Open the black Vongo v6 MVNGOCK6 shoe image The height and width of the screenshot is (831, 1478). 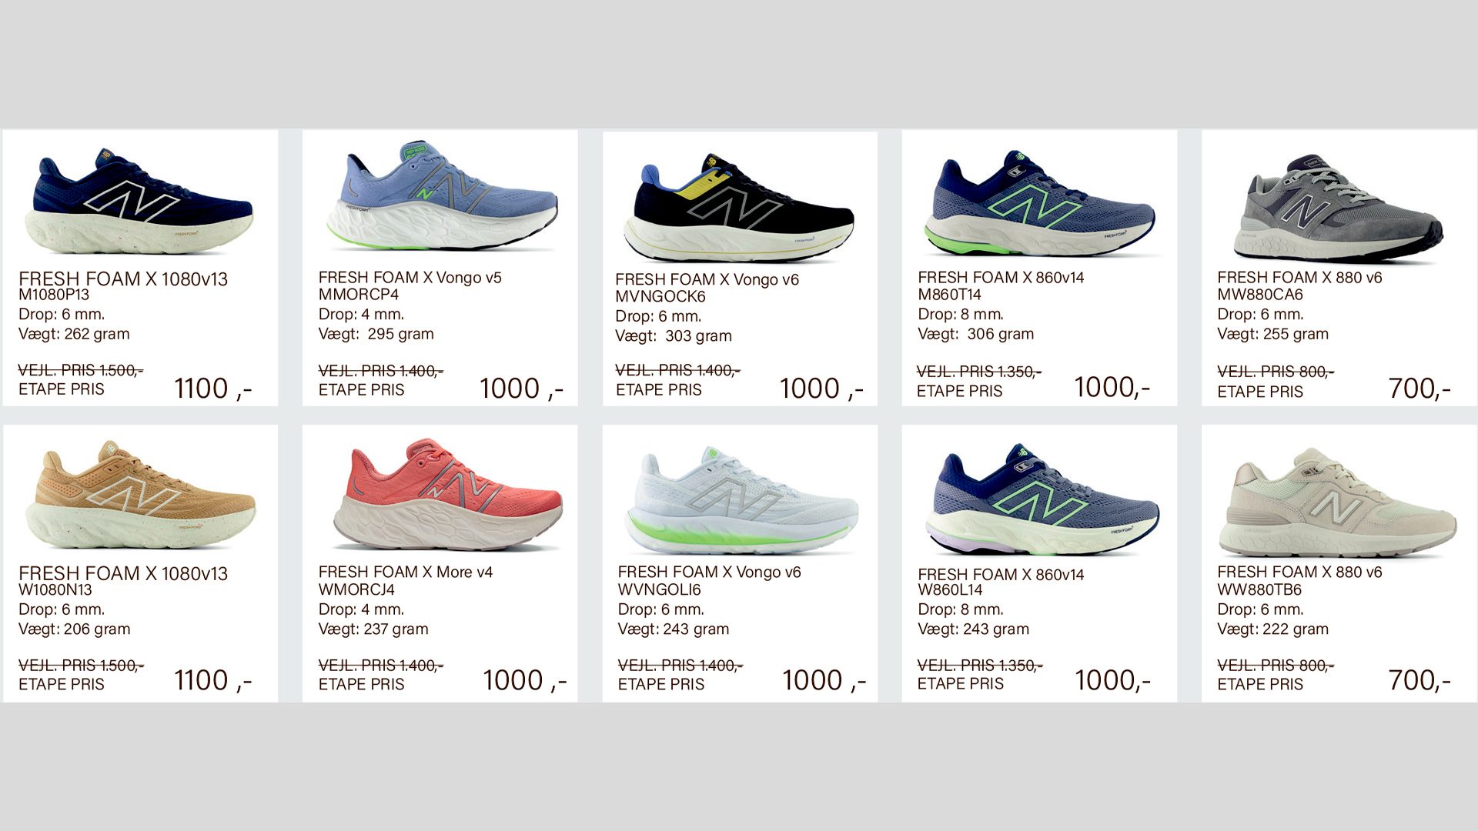[739, 208]
